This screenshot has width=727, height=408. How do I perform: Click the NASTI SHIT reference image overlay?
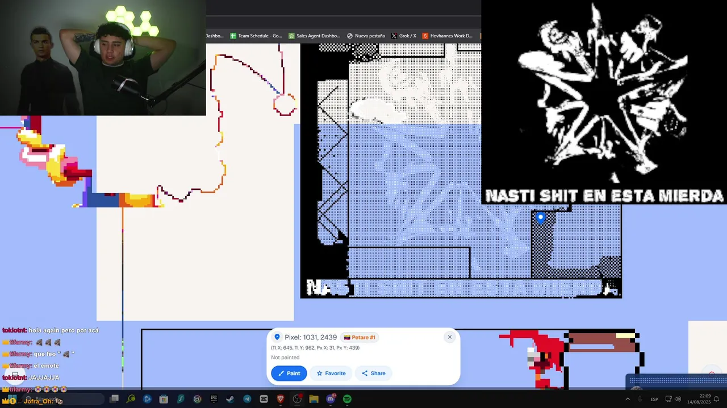(604, 102)
